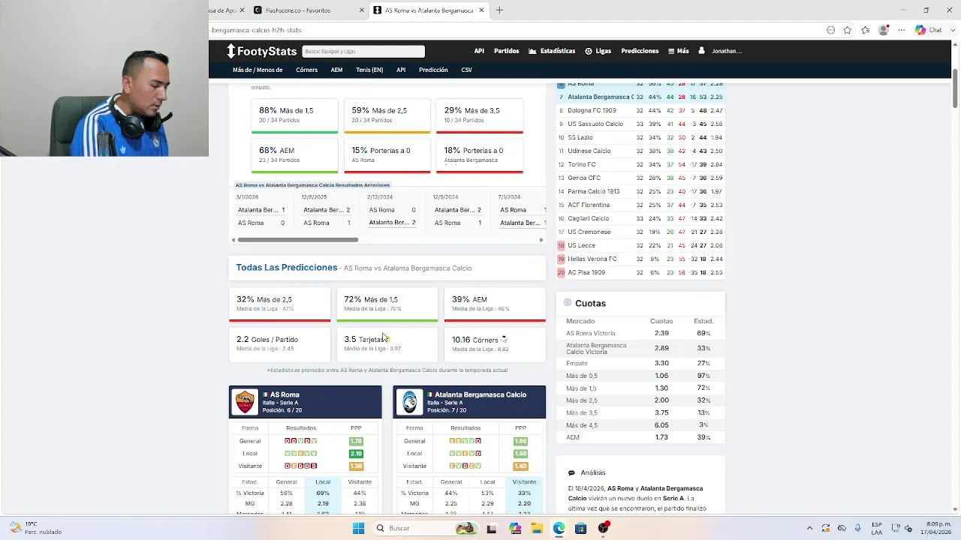Switch to the Flashscore.co Favoritos tab
Viewport: 961px width, 540px height.
tap(306, 10)
